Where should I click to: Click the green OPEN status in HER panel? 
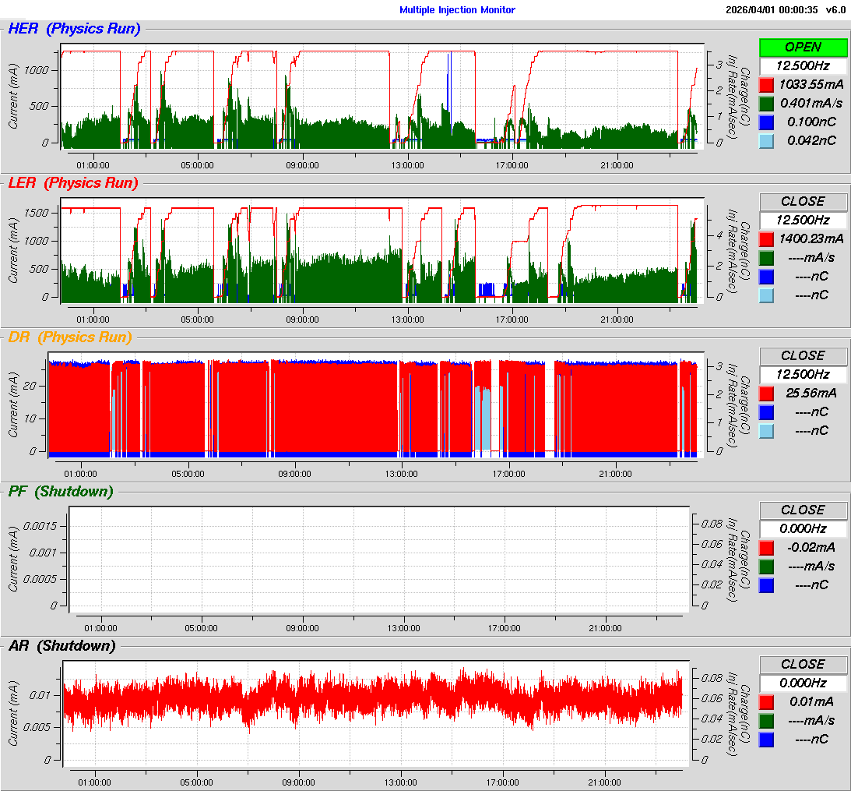point(803,47)
